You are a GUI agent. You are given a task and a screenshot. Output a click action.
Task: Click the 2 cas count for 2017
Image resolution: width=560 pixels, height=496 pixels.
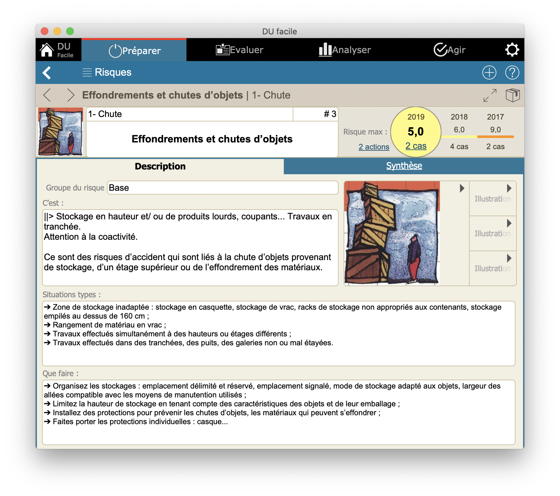coord(495,147)
